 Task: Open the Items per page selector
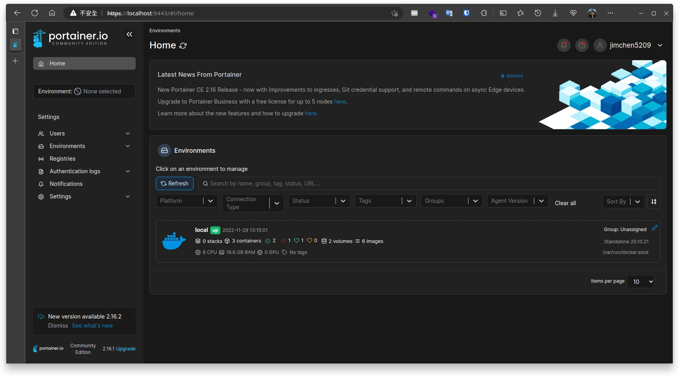tap(640, 282)
